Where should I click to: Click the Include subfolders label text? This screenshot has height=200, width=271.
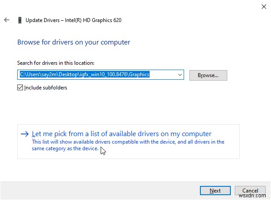(x=45, y=88)
